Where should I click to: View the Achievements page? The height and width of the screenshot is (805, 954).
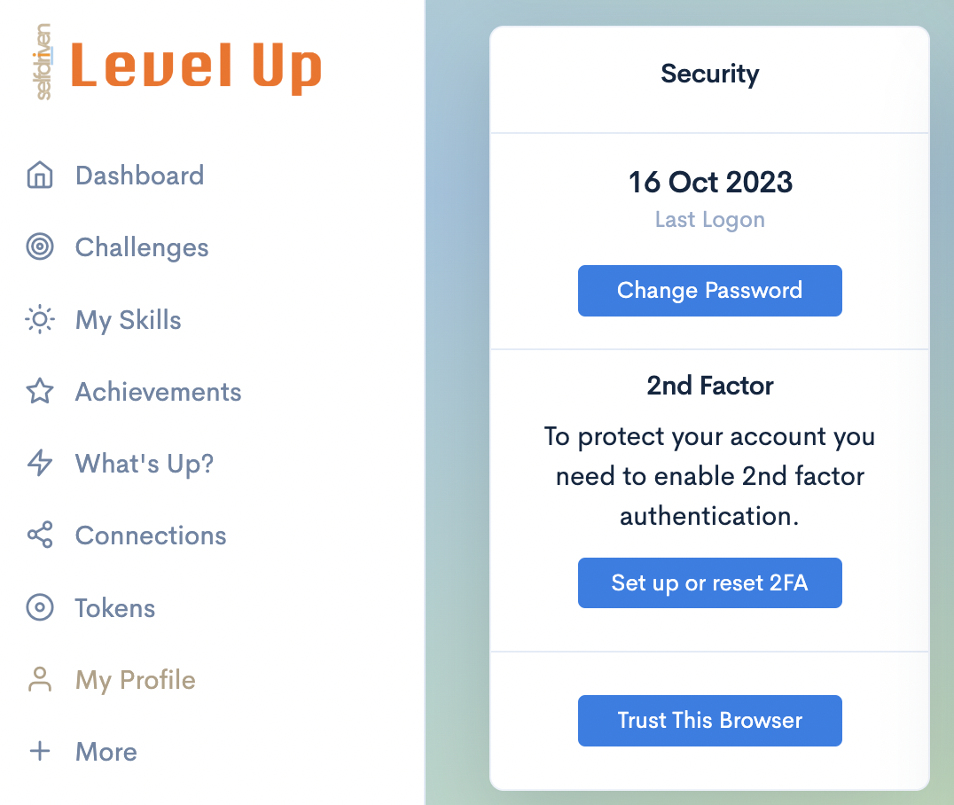click(158, 392)
